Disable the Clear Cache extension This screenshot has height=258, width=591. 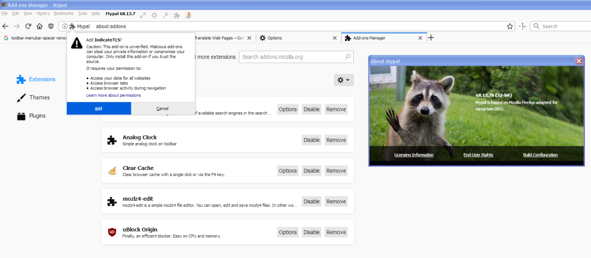click(312, 171)
